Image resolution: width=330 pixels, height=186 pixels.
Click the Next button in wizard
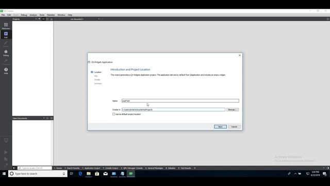coord(220,127)
